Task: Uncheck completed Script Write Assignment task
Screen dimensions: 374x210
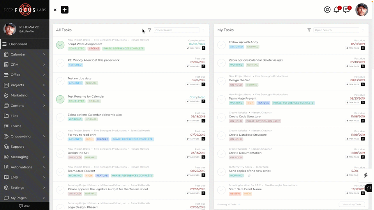Action: 60,45
